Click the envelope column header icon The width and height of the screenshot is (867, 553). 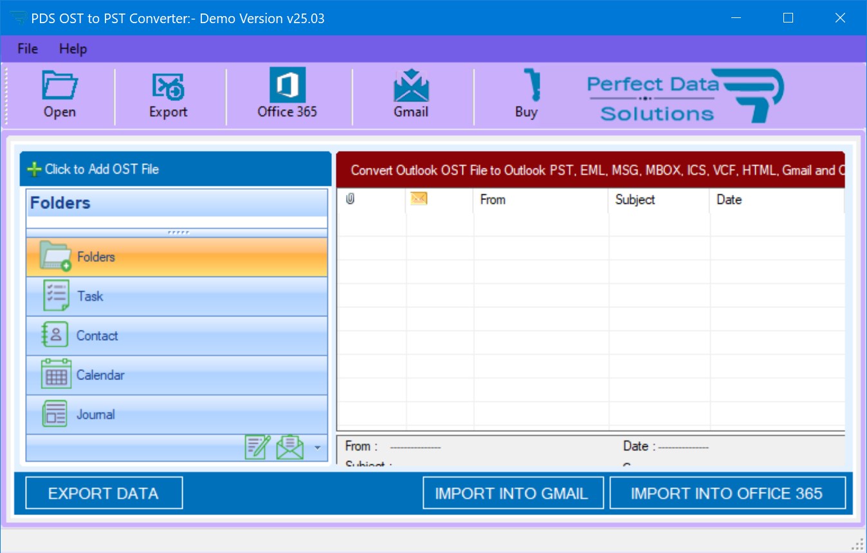pos(419,199)
